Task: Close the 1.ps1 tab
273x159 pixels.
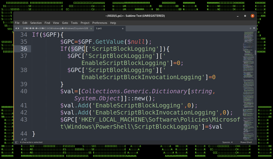Action: 123,29
